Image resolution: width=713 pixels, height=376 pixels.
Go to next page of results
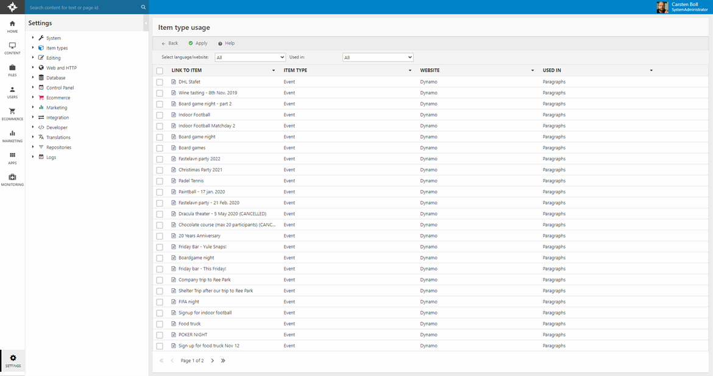click(x=212, y=361)
